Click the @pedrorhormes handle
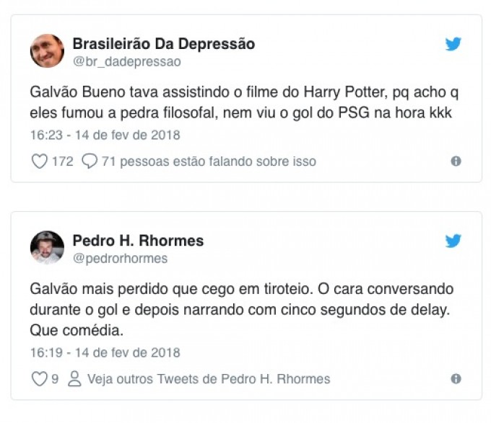This screenshot has height=423, width=491. coord(120,259)
